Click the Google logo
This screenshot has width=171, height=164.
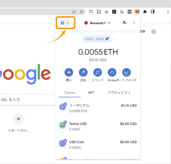point(25,74)
